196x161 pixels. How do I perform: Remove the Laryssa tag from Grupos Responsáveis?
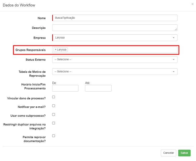(x=56, y=50)
